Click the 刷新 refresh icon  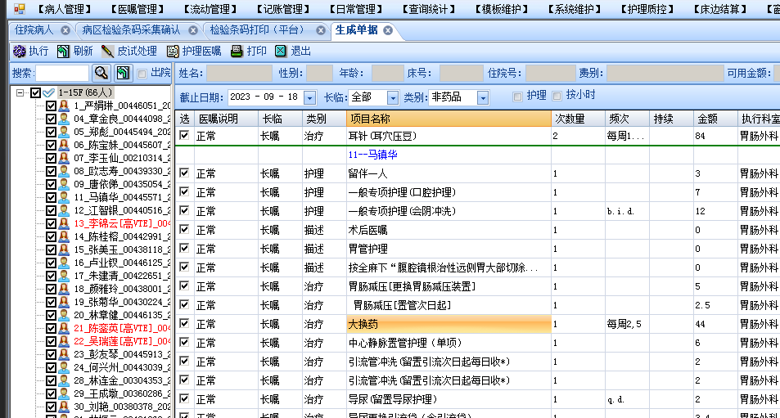coord(63,52)
